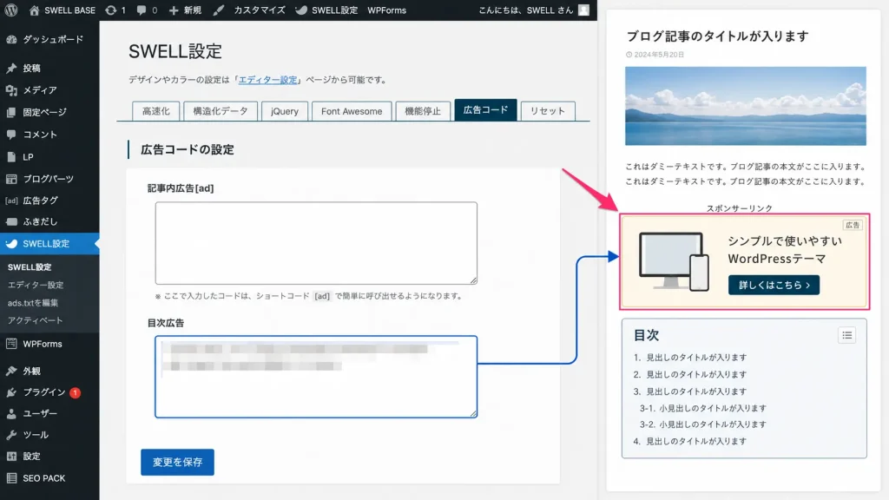Image resolution: width=889 pixels, height=500 pixels.
Task: Open the アクティベート submenu item
Action: coord(35,320)
